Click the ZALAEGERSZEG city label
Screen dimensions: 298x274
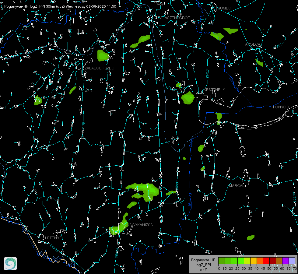[x=100, y=68]
